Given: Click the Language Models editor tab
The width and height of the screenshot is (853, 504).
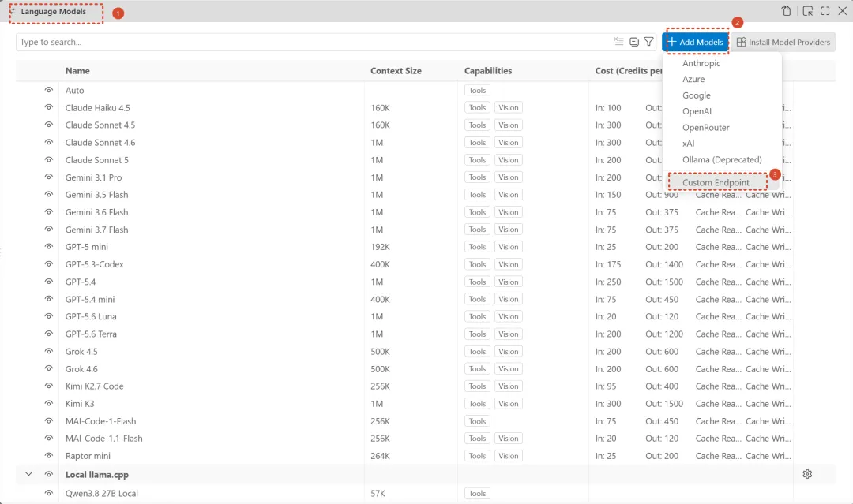Looking at the screenshot, I should (54, 11).
